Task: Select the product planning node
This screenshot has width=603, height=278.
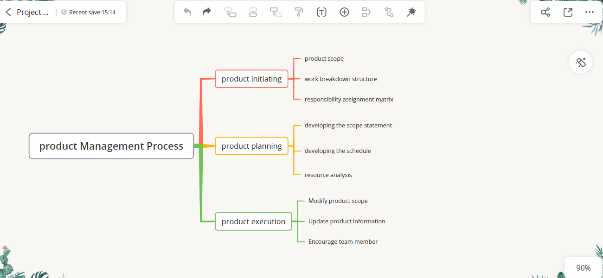Action: tap(252, 146)
